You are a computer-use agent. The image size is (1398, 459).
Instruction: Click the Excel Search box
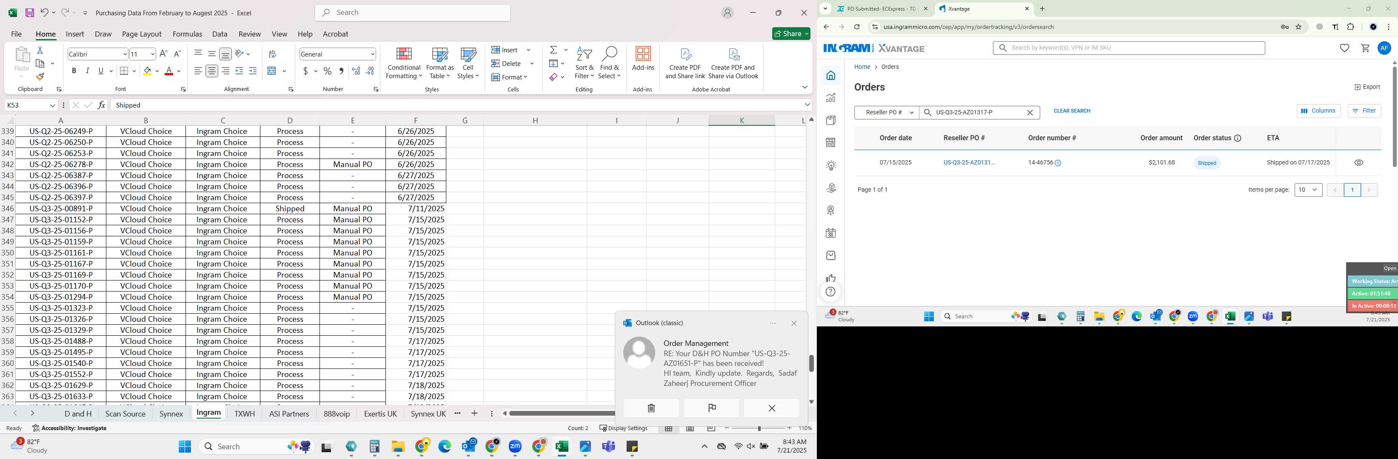[412, 12]
